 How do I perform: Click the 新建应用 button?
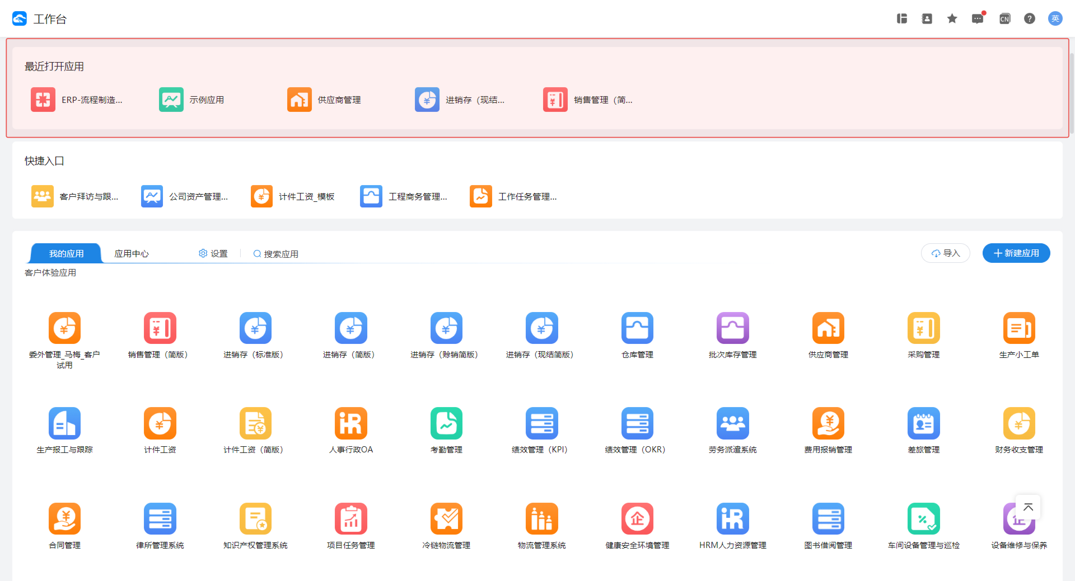1016,253
